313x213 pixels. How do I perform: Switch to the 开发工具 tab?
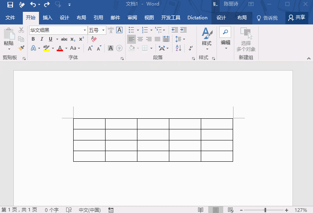point(170,18)
